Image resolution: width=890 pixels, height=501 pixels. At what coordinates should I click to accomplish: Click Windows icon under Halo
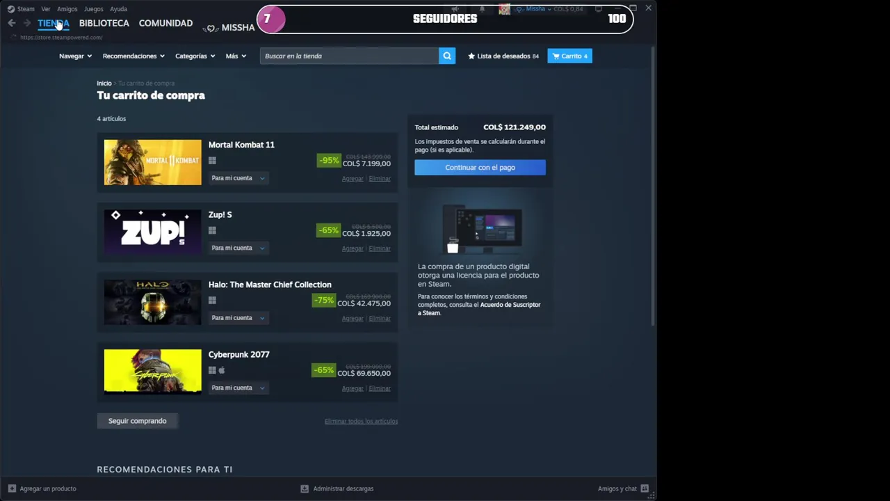click(x=212, y=301)
